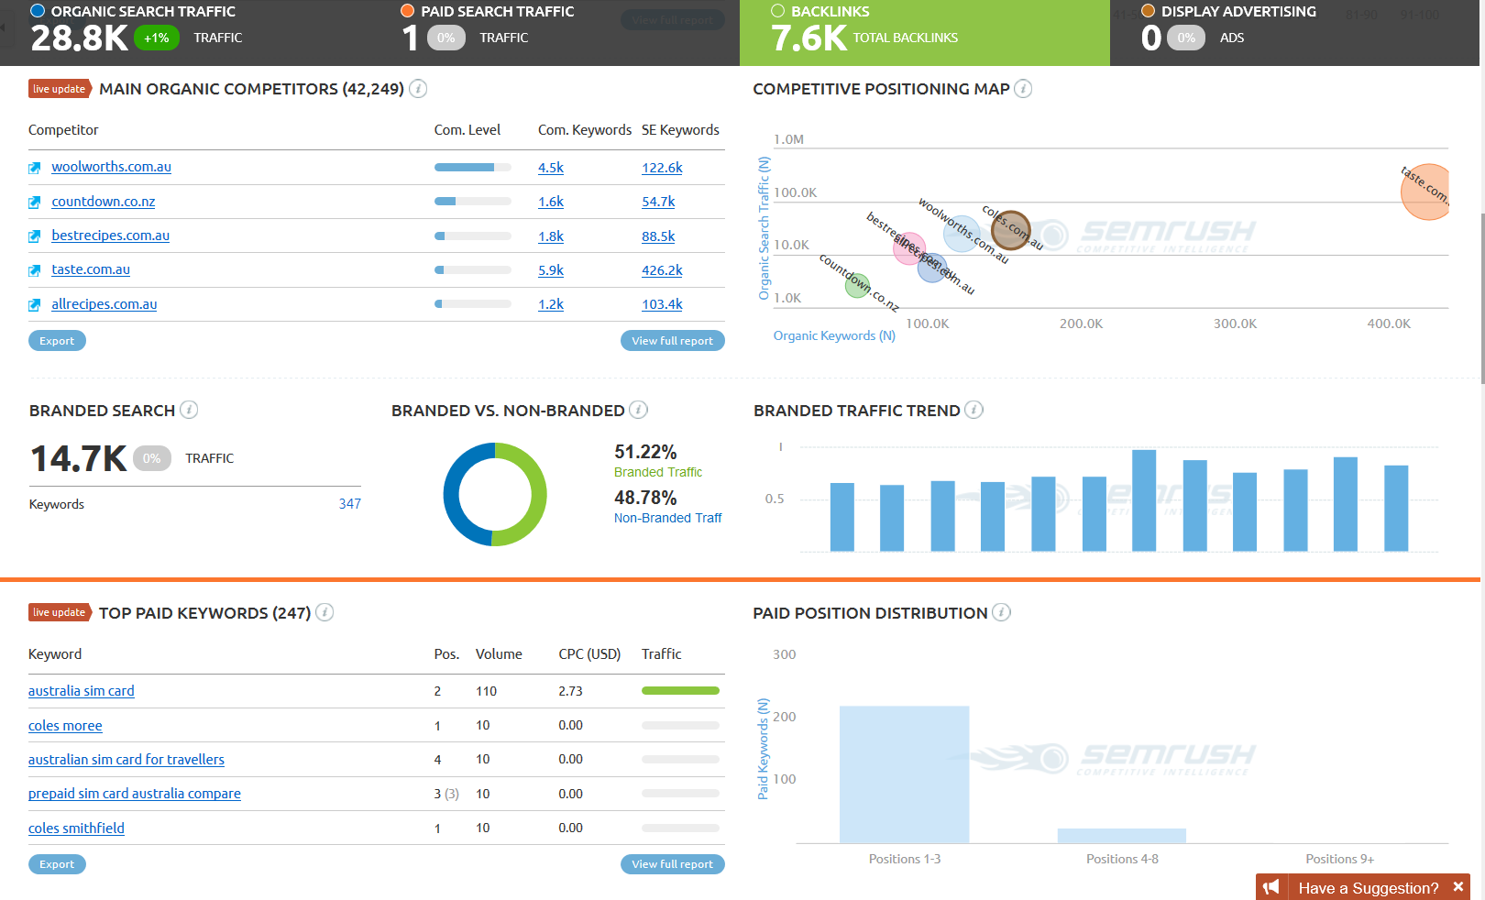Screen dimensions: 1485x900
Task: View full report for top paid keywords
Action: point(672,864)
